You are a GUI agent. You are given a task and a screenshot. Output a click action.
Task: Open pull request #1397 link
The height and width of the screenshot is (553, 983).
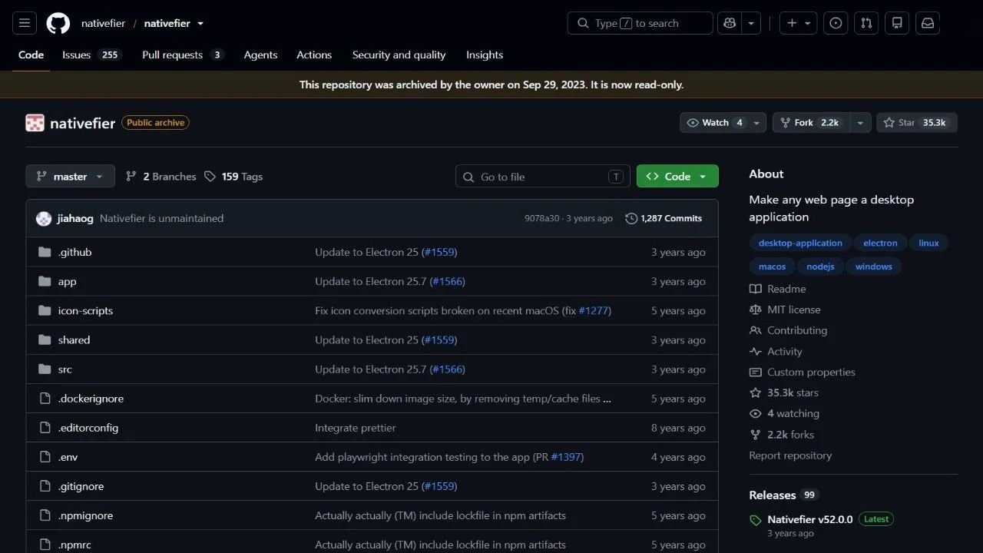click(565, 457)
